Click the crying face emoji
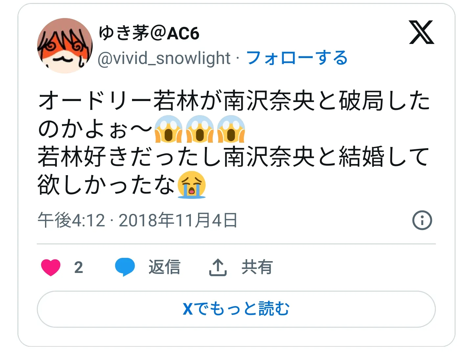This screenshot has width=473, height=352. point(191,185)
